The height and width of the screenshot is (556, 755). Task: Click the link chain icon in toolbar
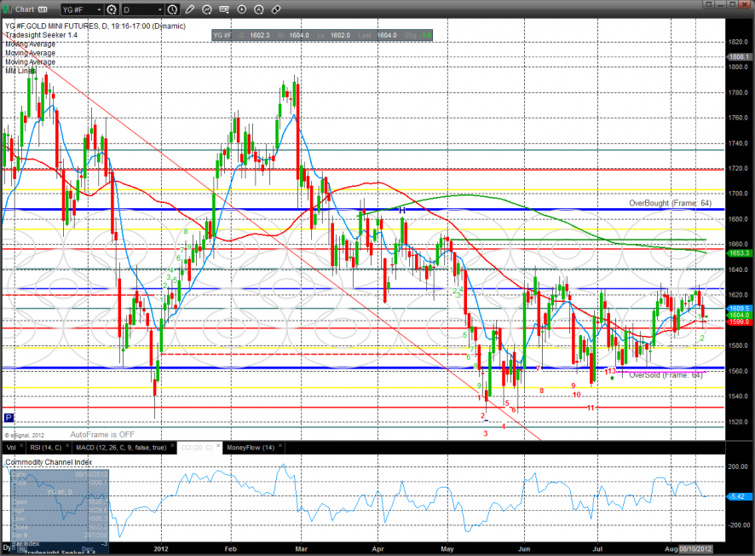coord(276,10)
